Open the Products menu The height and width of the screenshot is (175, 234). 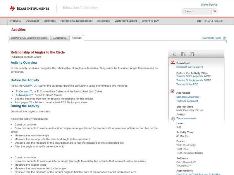tap(15, 21)
